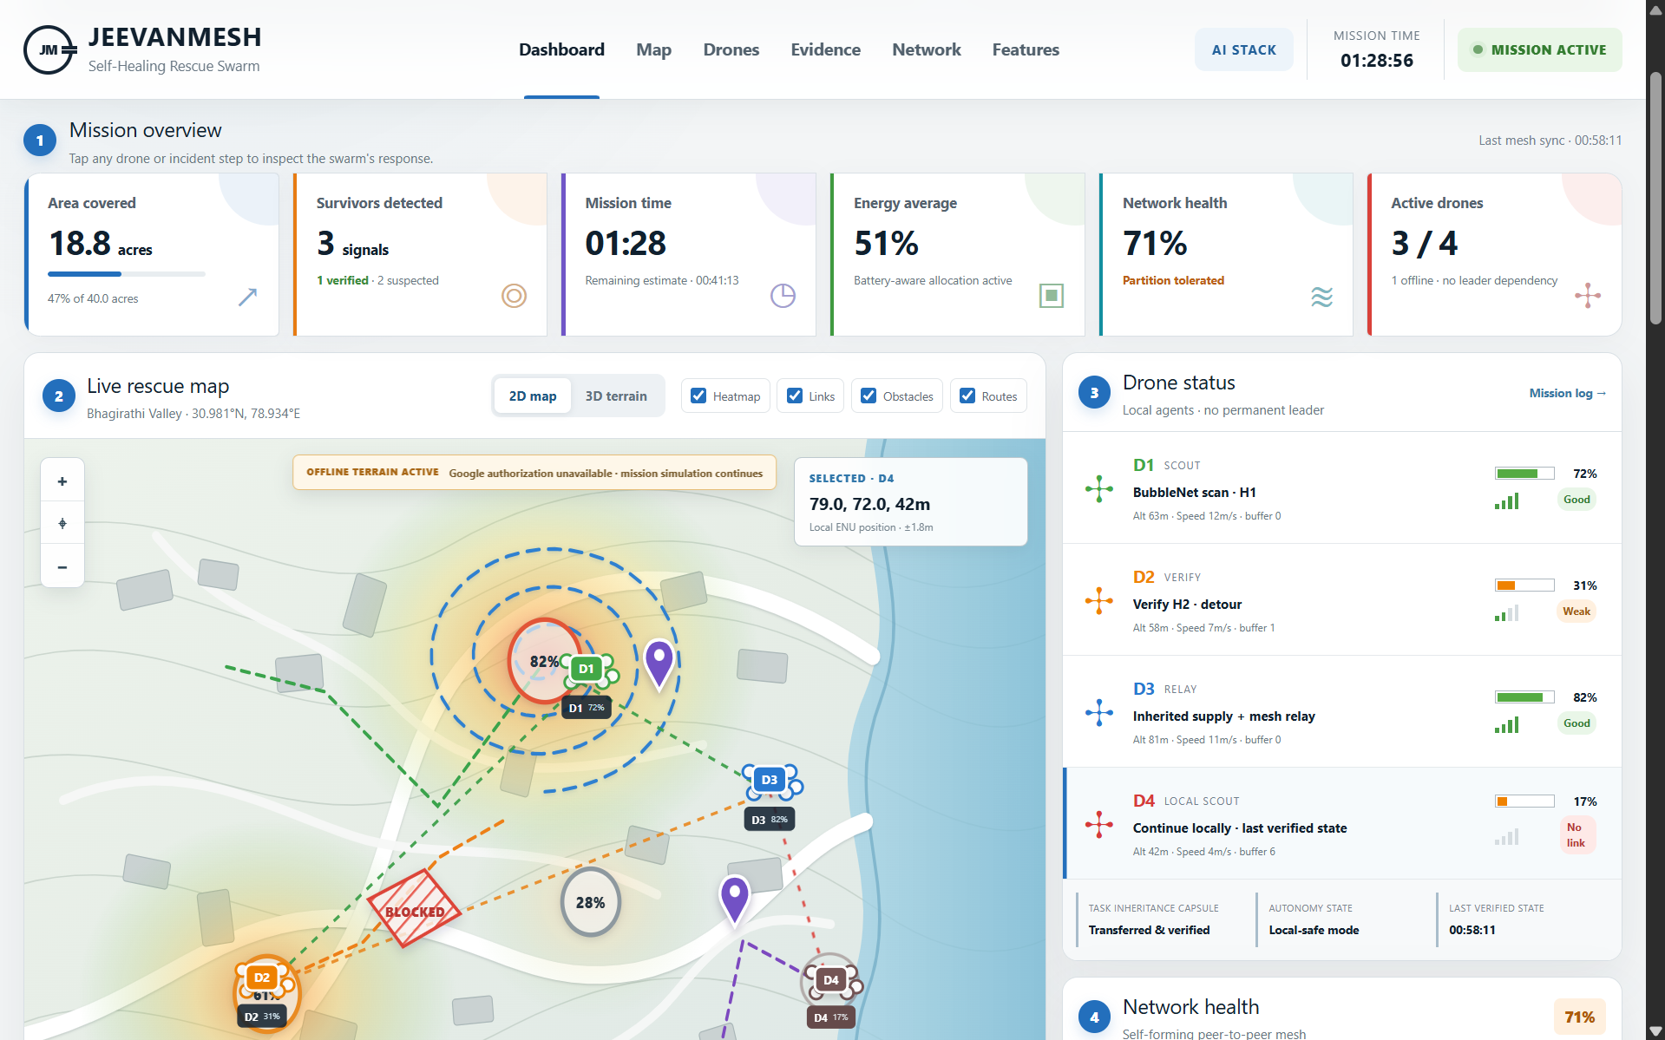Click the network health waves icon

pyautogui.click(x=1321, y=297)
